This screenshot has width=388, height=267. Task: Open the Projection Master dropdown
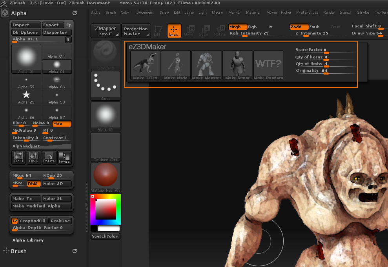[136, 31]
